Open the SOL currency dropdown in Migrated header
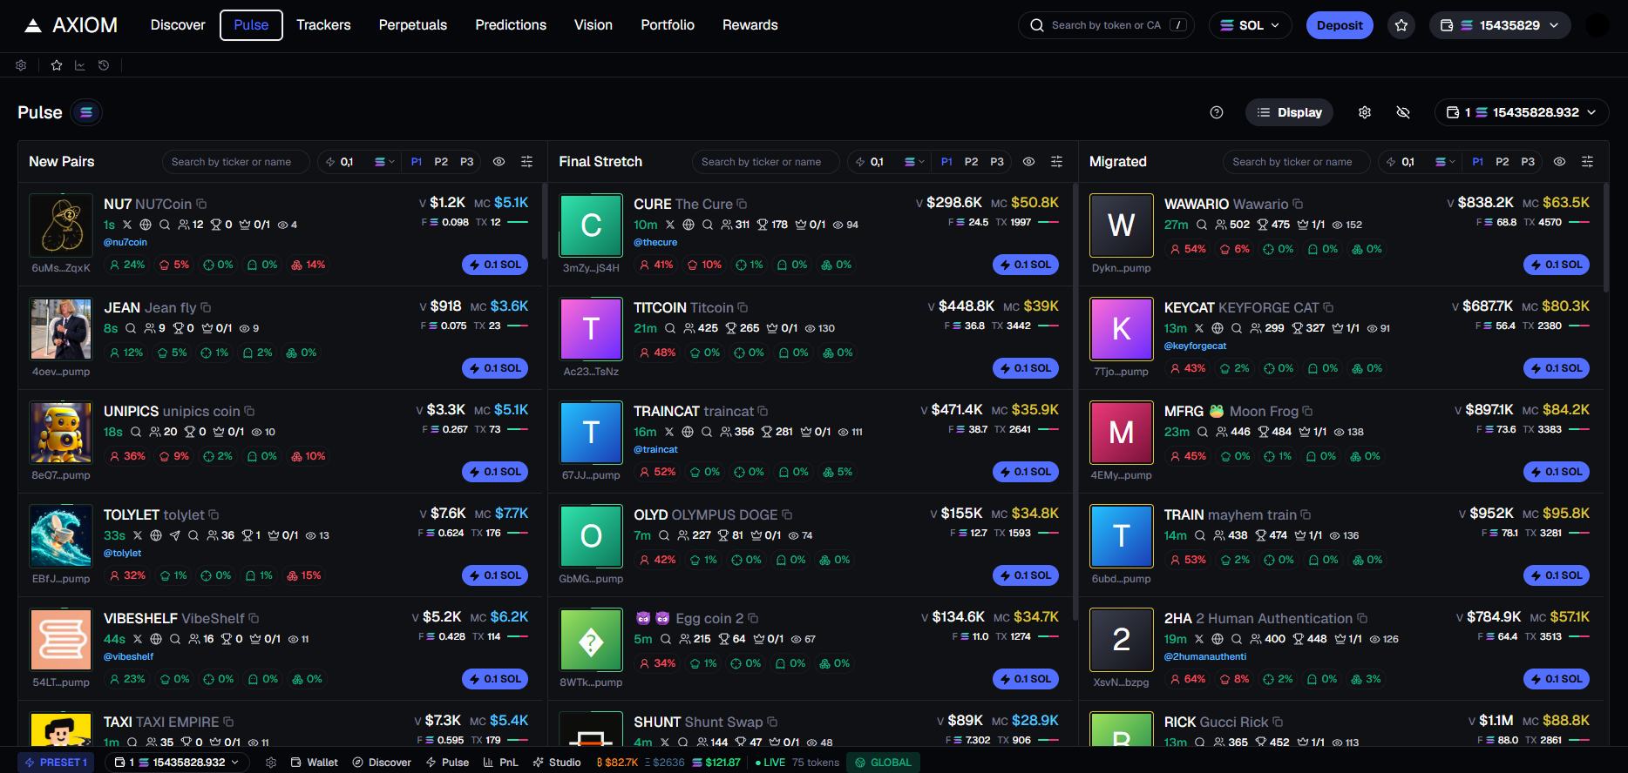This screenshot has height=773, width=1628. pos(1445,162)
